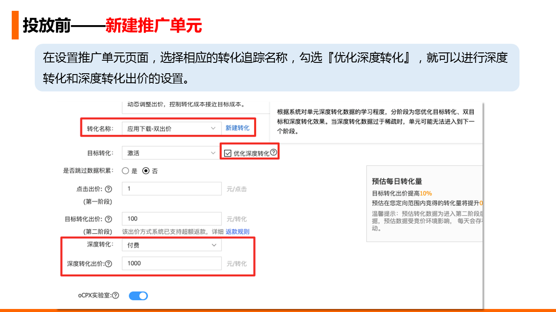Image resolution: width=556 pixels, height=312 pixels.
Task: Open the 返款规则 link
Action: [238, 232]
